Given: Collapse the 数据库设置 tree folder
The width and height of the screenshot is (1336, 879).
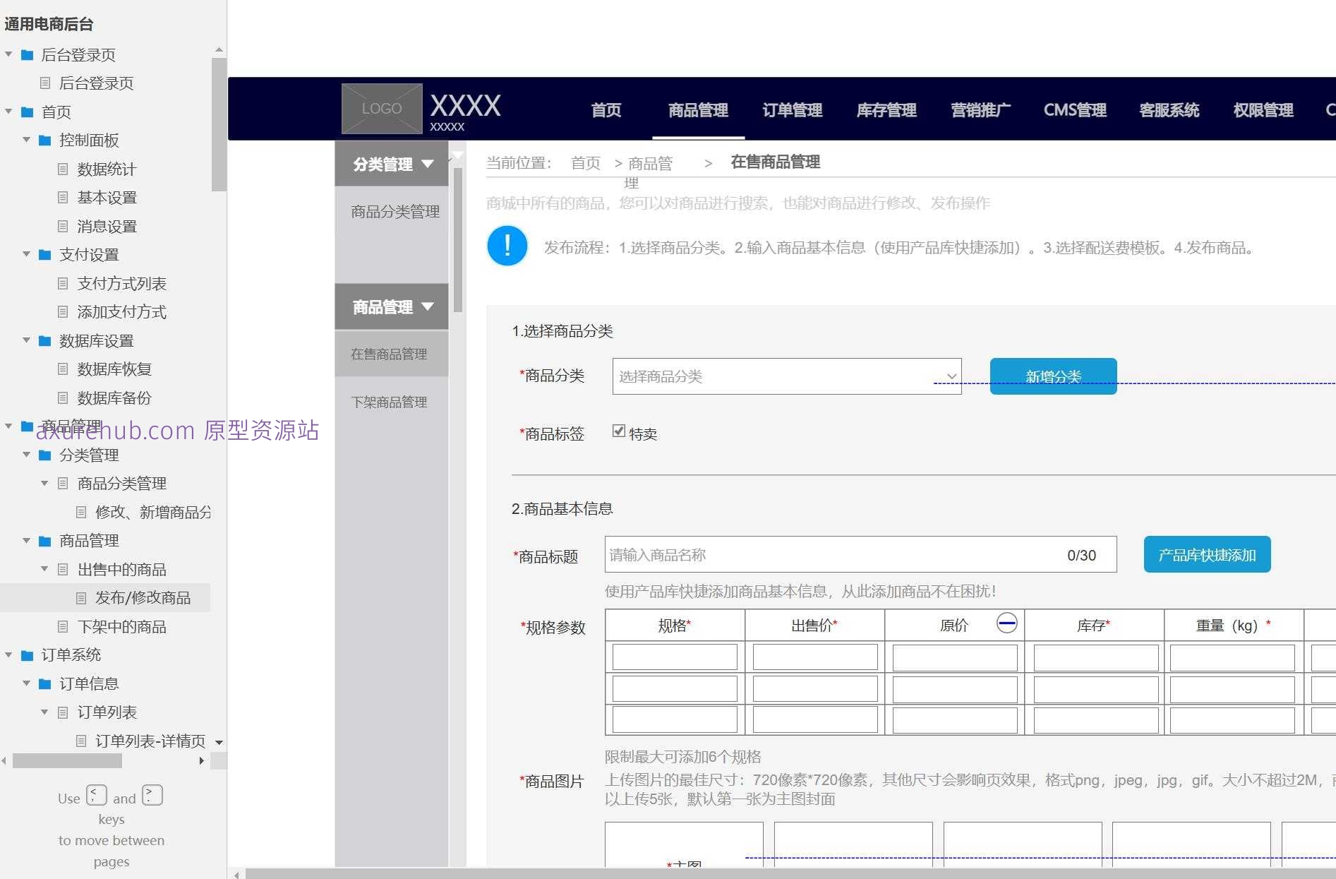Looking at the screenshot, I should click(x=26, y=341).
